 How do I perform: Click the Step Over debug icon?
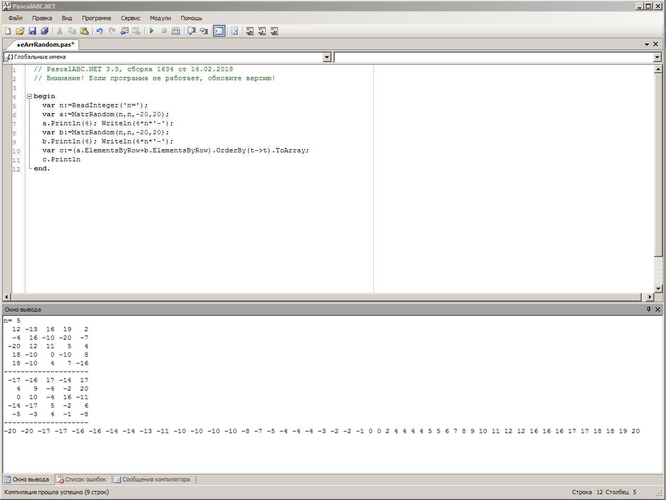click(x=192, y=31)
